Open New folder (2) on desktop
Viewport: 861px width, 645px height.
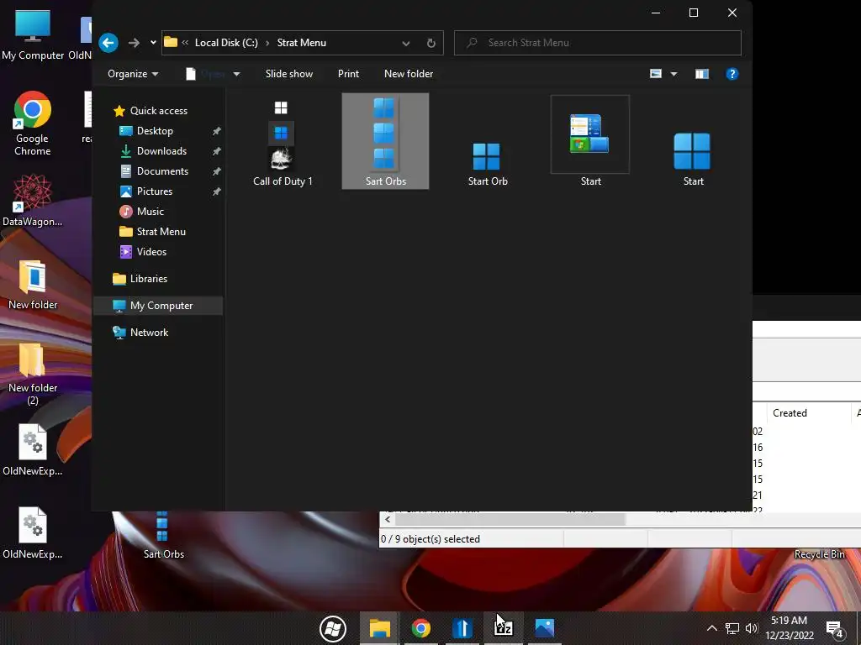[33, 374]
